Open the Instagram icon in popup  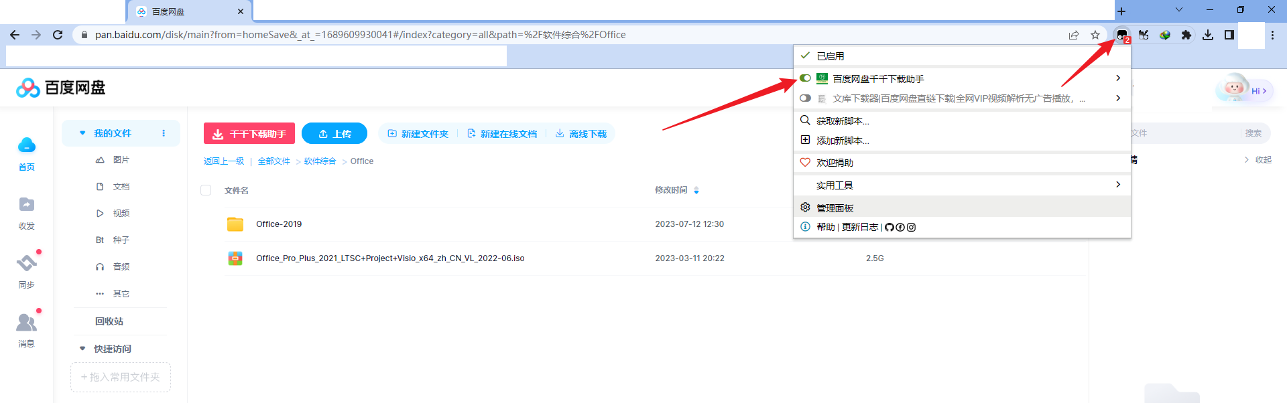pos(911,228)
